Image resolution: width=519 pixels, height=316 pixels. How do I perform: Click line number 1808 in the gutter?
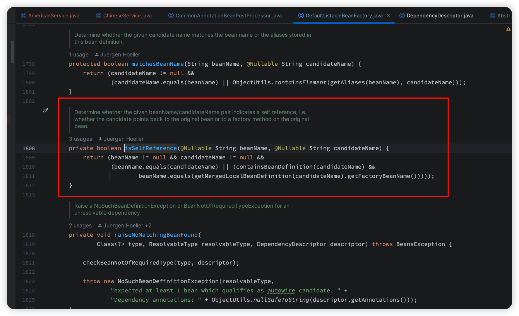click(x=29, y=148)
